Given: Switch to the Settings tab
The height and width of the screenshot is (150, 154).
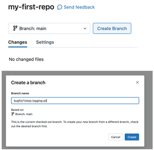Looking at the screenshot, I should [x=45, y=42].
